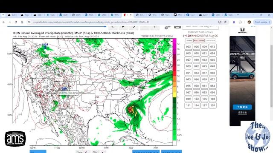Viewport: 273px width, 153px height.
Task: Bookmark this page with the star icon
Action: [x=226, y=22]
